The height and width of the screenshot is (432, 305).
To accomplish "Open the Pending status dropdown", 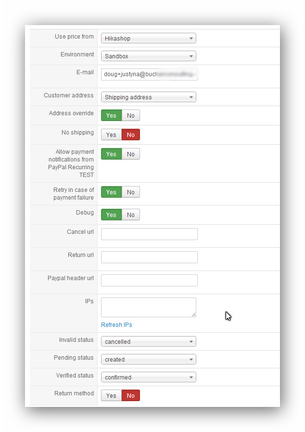I will (x=148, y=359).
